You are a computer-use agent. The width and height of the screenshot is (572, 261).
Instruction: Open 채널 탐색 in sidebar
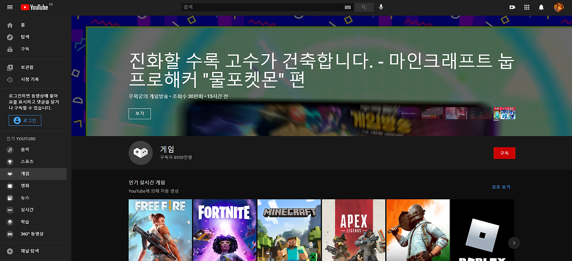tap(33, 251)
